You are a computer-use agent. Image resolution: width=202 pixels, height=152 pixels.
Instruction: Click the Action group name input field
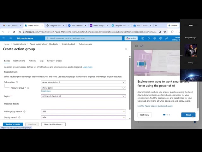tap(83, 111)
